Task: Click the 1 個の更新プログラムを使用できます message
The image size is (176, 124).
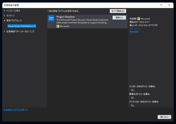Action: click(64, 11)
